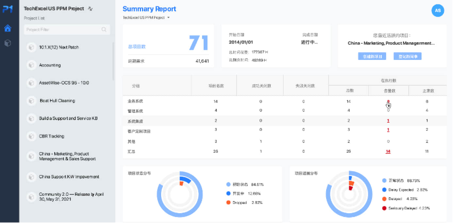Click the 84.51% 初始状态 legend value
This screenshot has width=453, height=223.
pos(257,184)
